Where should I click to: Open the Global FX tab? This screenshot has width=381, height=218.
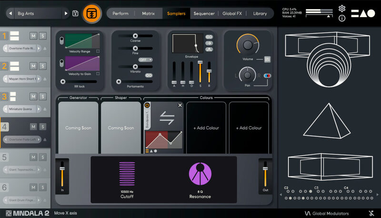232,14
